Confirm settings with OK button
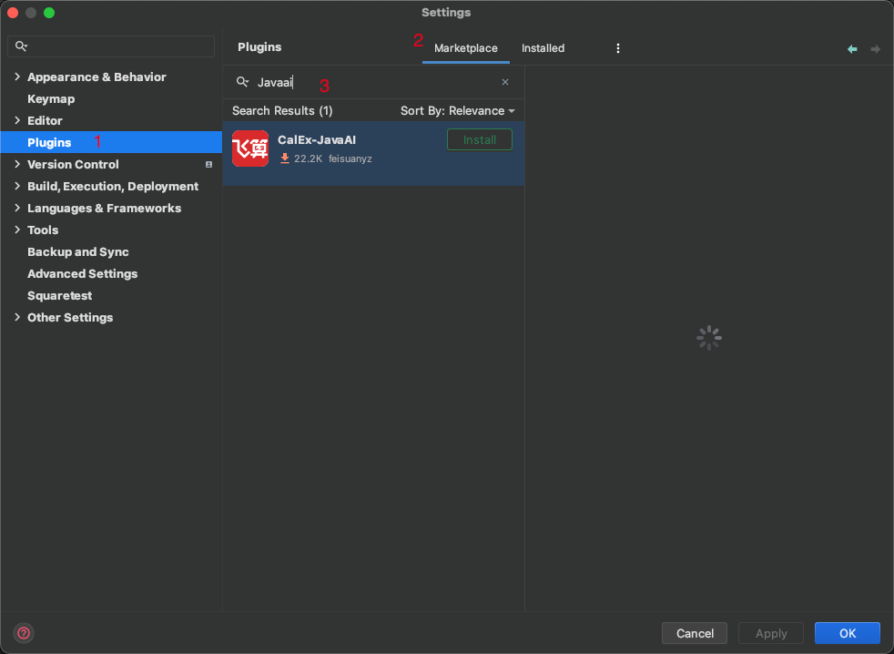This screenshot has width=894, height=654. pyautogui.click(x=848, y=633)
